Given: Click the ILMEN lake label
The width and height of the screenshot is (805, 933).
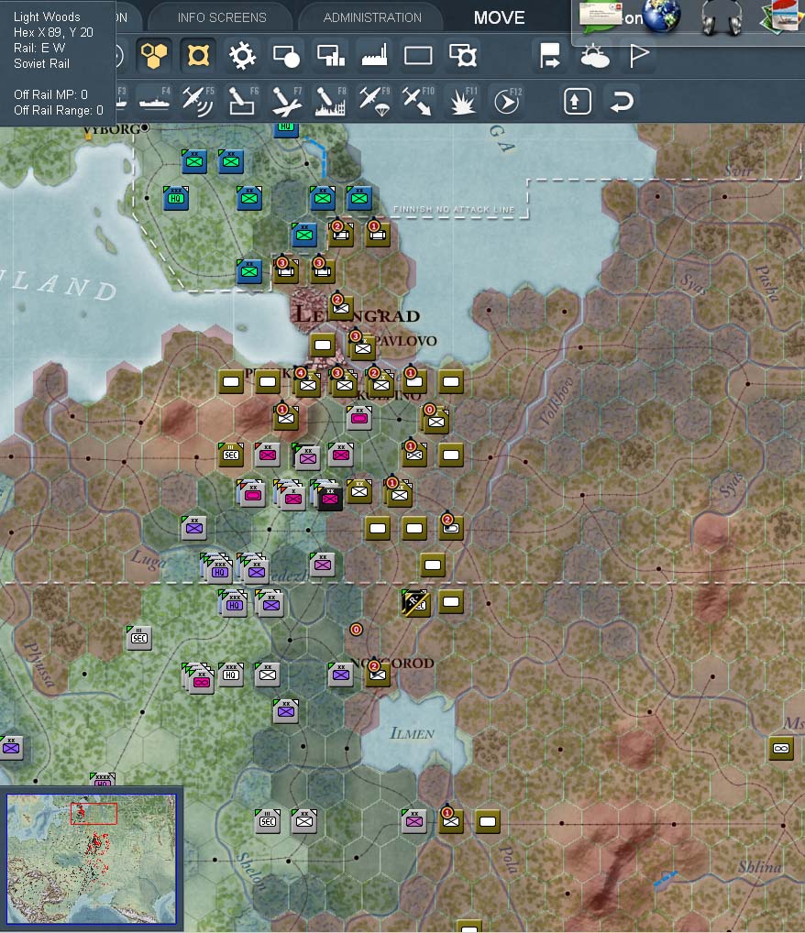Looking at the screenshot, I should click(412, 733).
